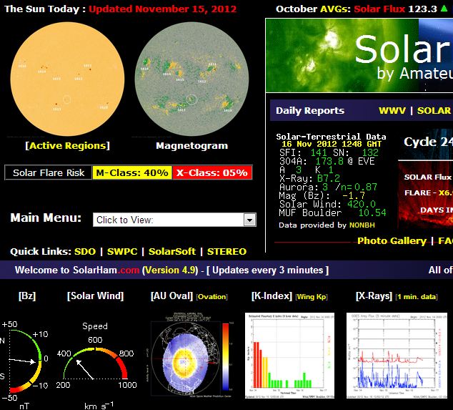
Task: Click the [Solar Wind] section heading
Action: 95,296
